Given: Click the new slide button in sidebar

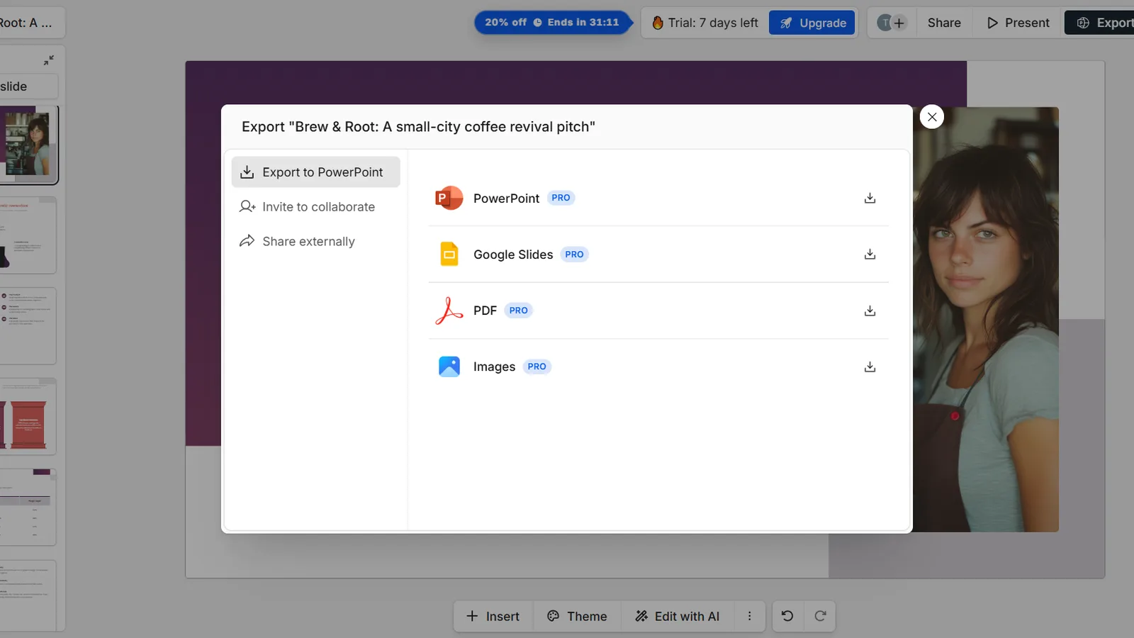Looking at the screenshot, I should click(x=28, y=86).
